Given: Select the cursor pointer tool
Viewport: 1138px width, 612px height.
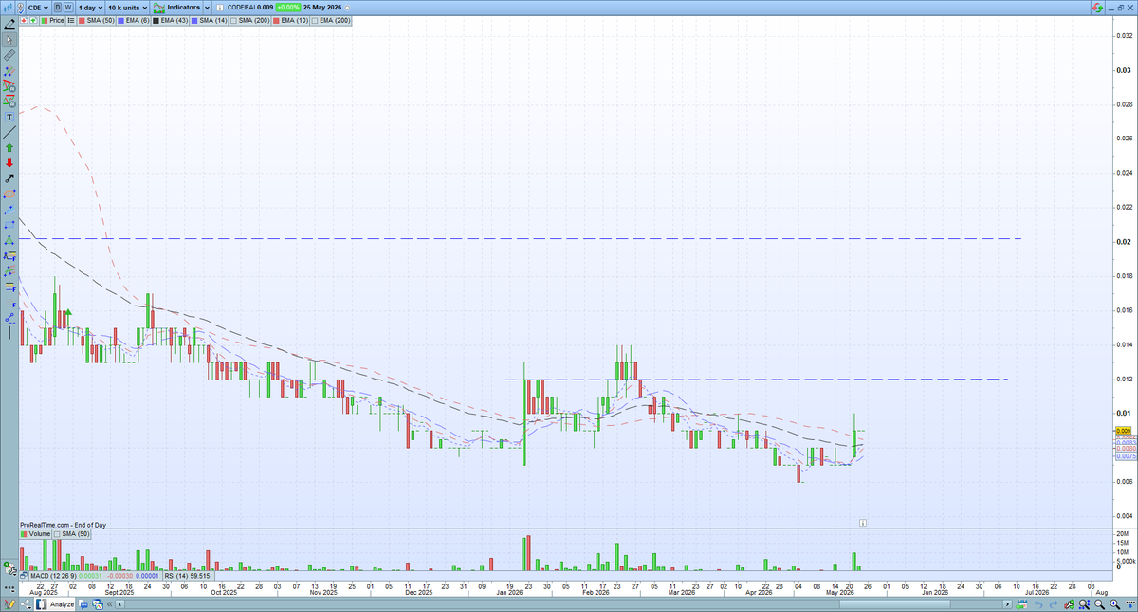Looking at the screenshot, I should click(9, 40).
